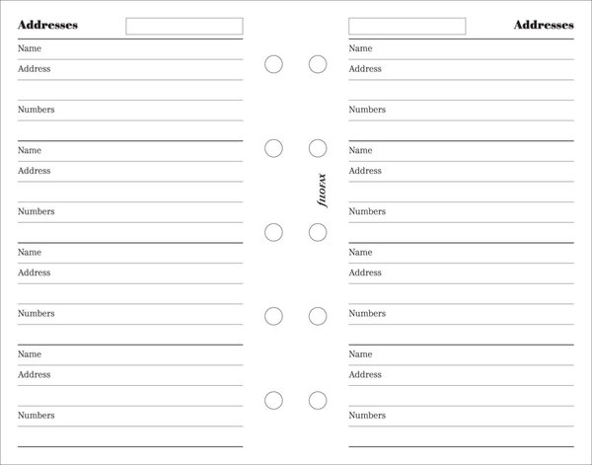
Task: Click the top-left punch hole
Action: (273, 64)
